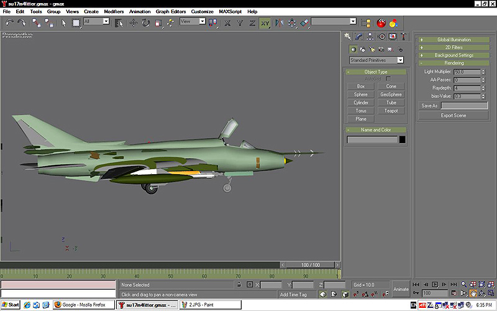Open the MAXScript menu

point(230,11)
